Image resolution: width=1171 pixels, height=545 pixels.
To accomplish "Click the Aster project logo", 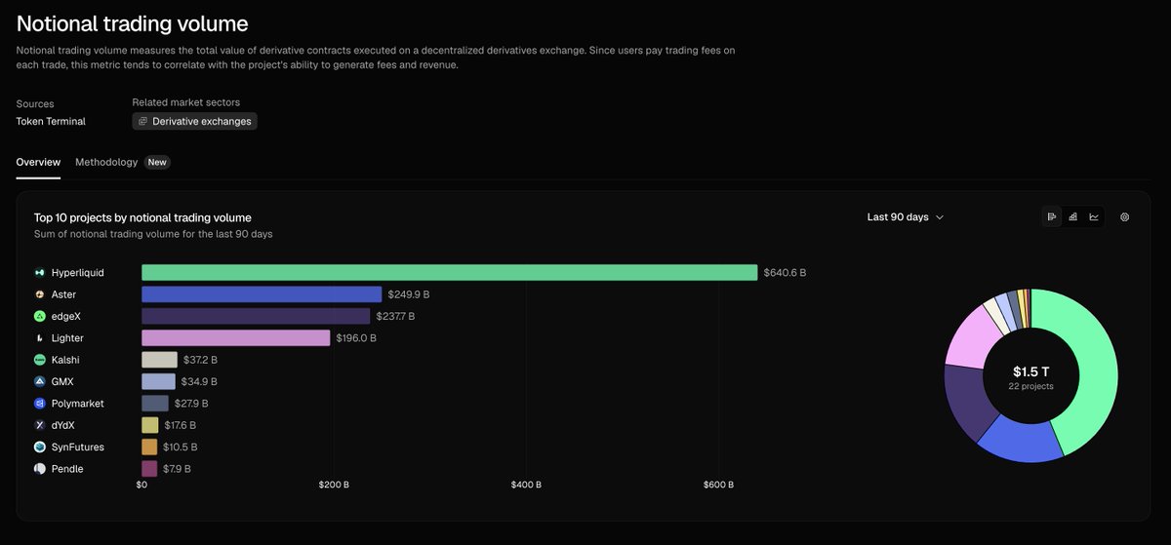I will 40,294.
